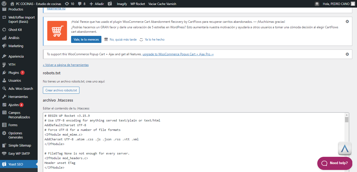
Task: Open the Imagify admin bar menu
Action: 122,4
